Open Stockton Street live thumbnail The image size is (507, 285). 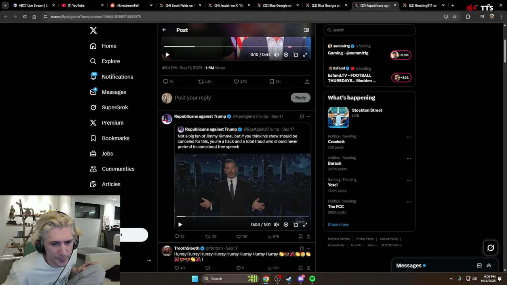click(x=338, y=117)
